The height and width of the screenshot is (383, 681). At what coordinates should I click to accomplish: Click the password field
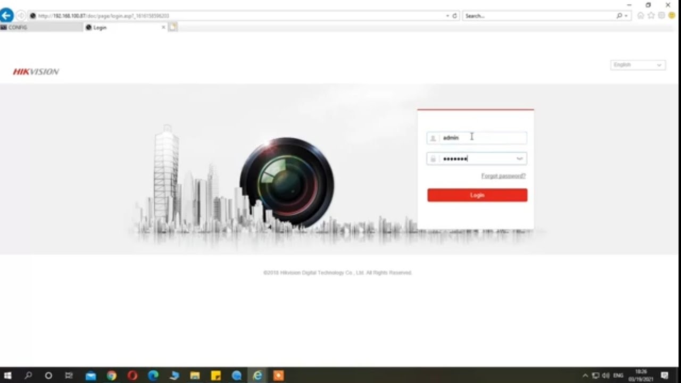coord(477,159)
